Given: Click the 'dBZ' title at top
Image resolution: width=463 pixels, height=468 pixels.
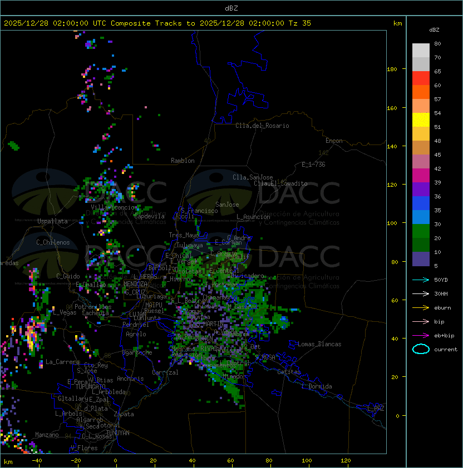Looking at the screenshot, I should (x=231, y=8).
